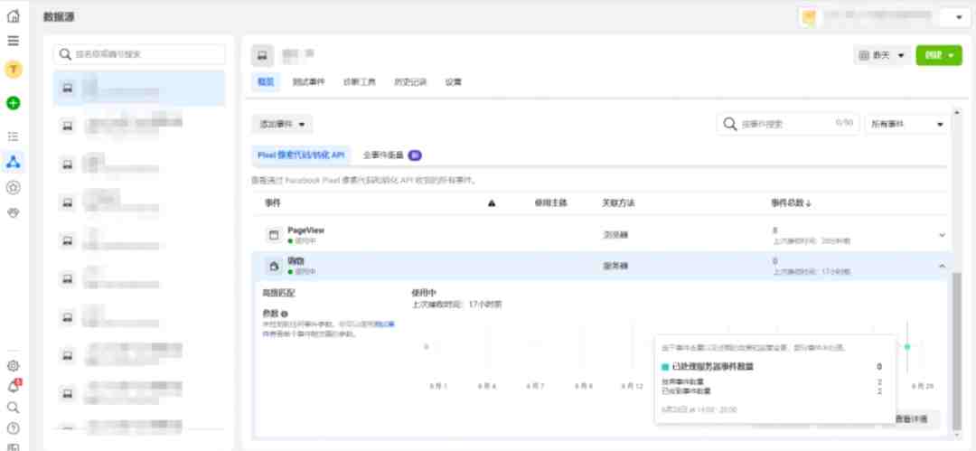
Task: Select the Pixel 像素代码/转化 API tab
Action: click(301, 155)
